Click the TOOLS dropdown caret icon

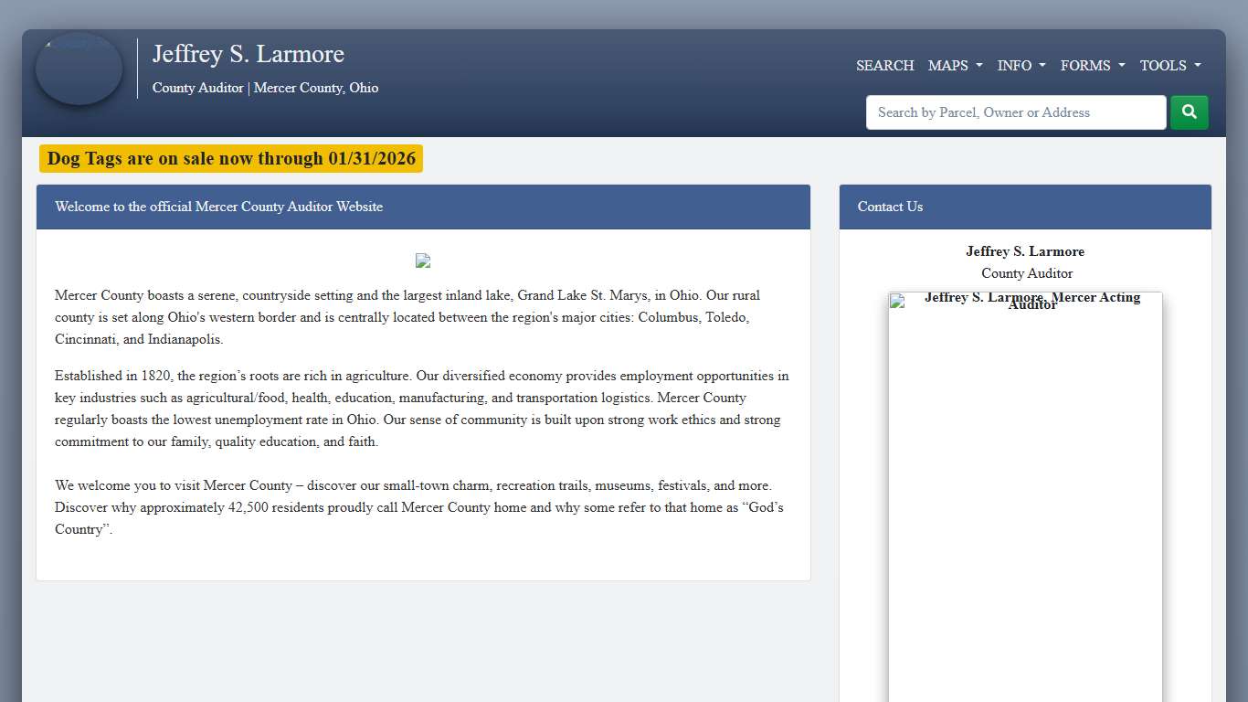[x=1198, y=66]
